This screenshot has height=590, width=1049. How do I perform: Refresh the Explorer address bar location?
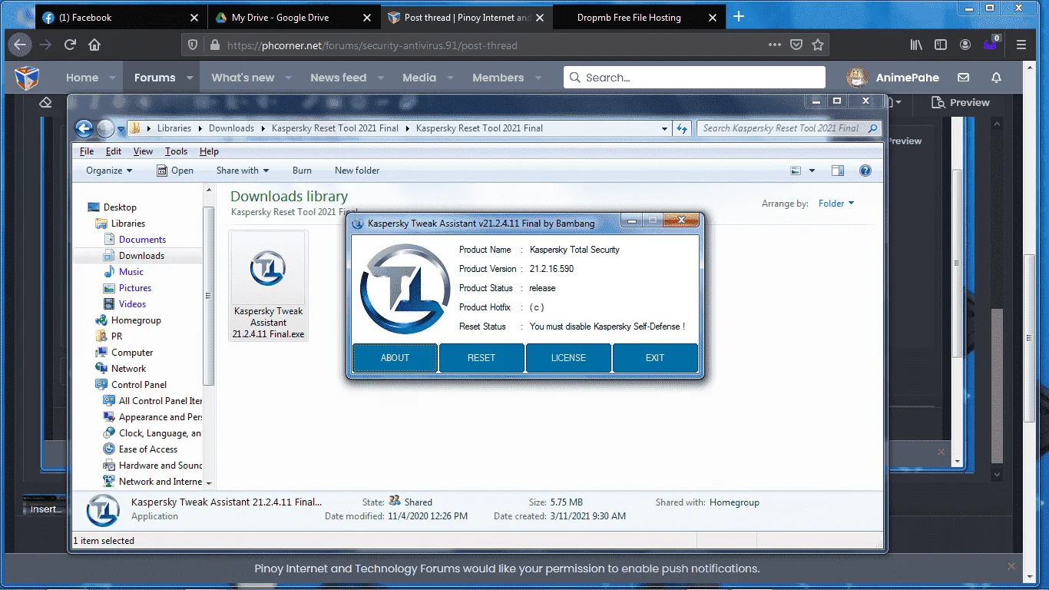(x=682, y=128)
